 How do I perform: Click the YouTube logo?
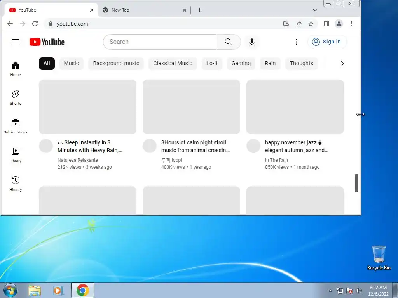pyautogui.click(x=47, y=42)
